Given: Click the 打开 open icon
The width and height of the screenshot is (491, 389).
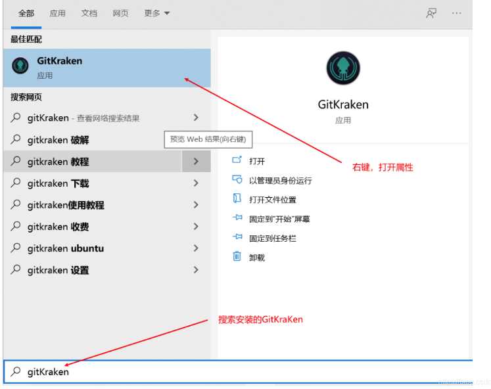Looking at the screenshot, I should tap(237, 160).
